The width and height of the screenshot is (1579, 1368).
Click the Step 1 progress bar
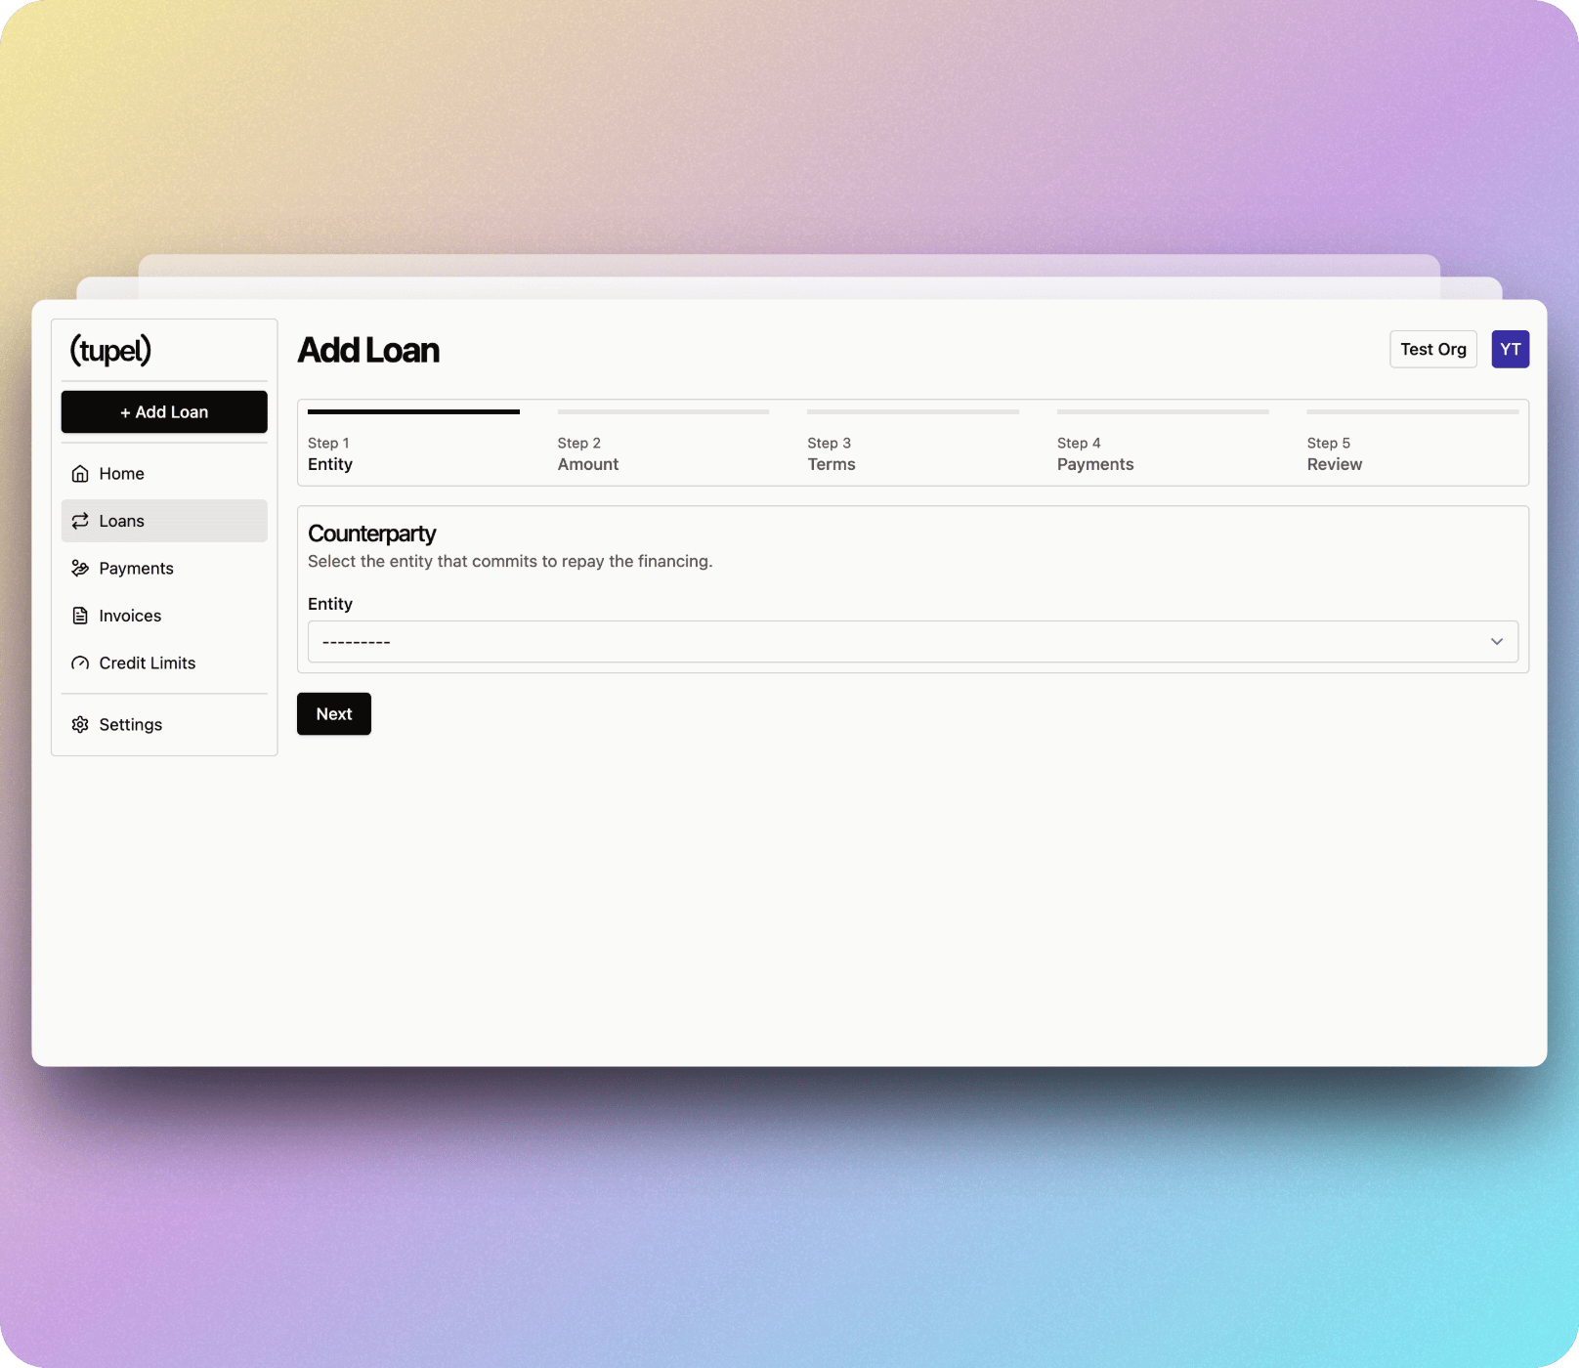tap(413, 412)
